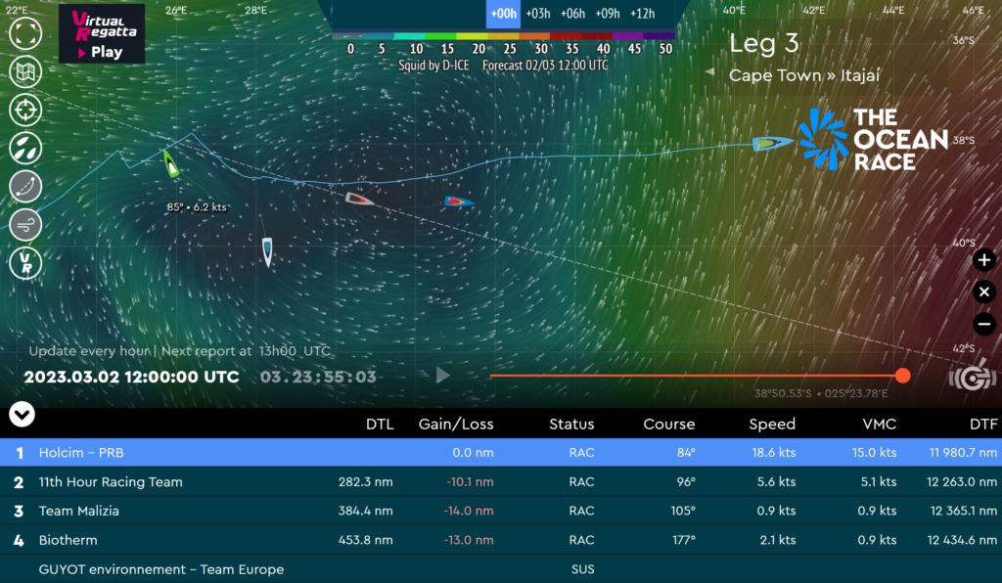Open the VR Virtual Regatta icon
1002x583 pixels.
[25, 263]
